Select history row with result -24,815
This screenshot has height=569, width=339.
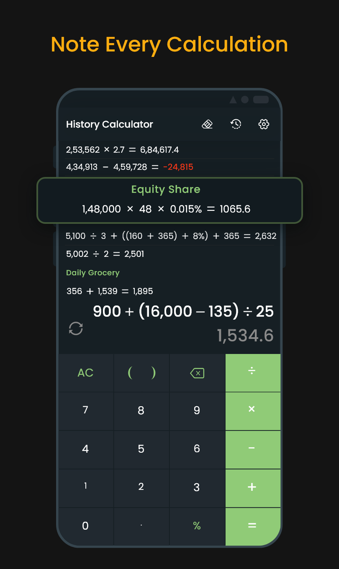click(130, 167)
